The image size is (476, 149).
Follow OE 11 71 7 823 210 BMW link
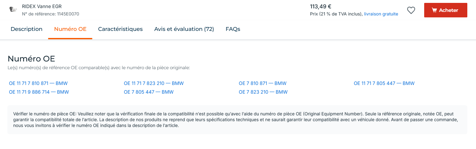coord(154,83)
